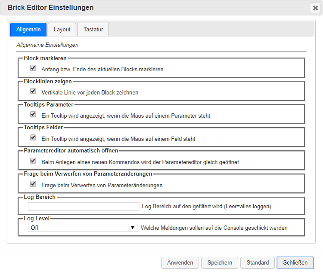Toggle the Tooltips Felder checkbox
This screenshot has width=323, height=274.
click(33, 138)
